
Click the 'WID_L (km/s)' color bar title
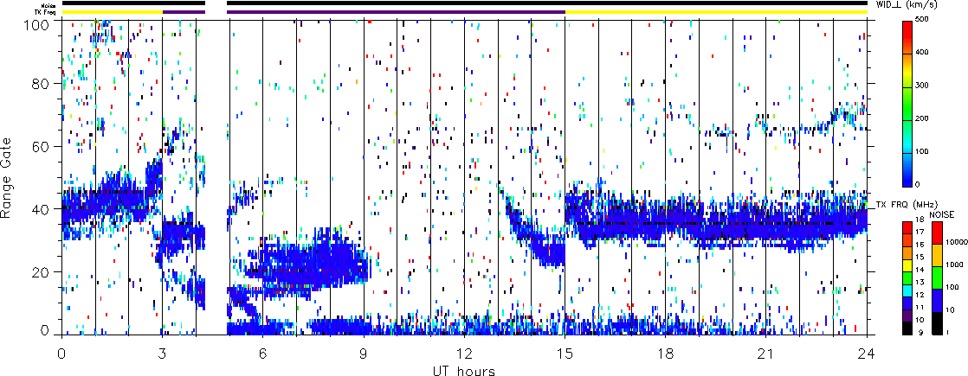coord(919,5)
